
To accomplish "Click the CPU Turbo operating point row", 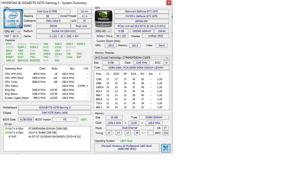I will click(47, 82).
